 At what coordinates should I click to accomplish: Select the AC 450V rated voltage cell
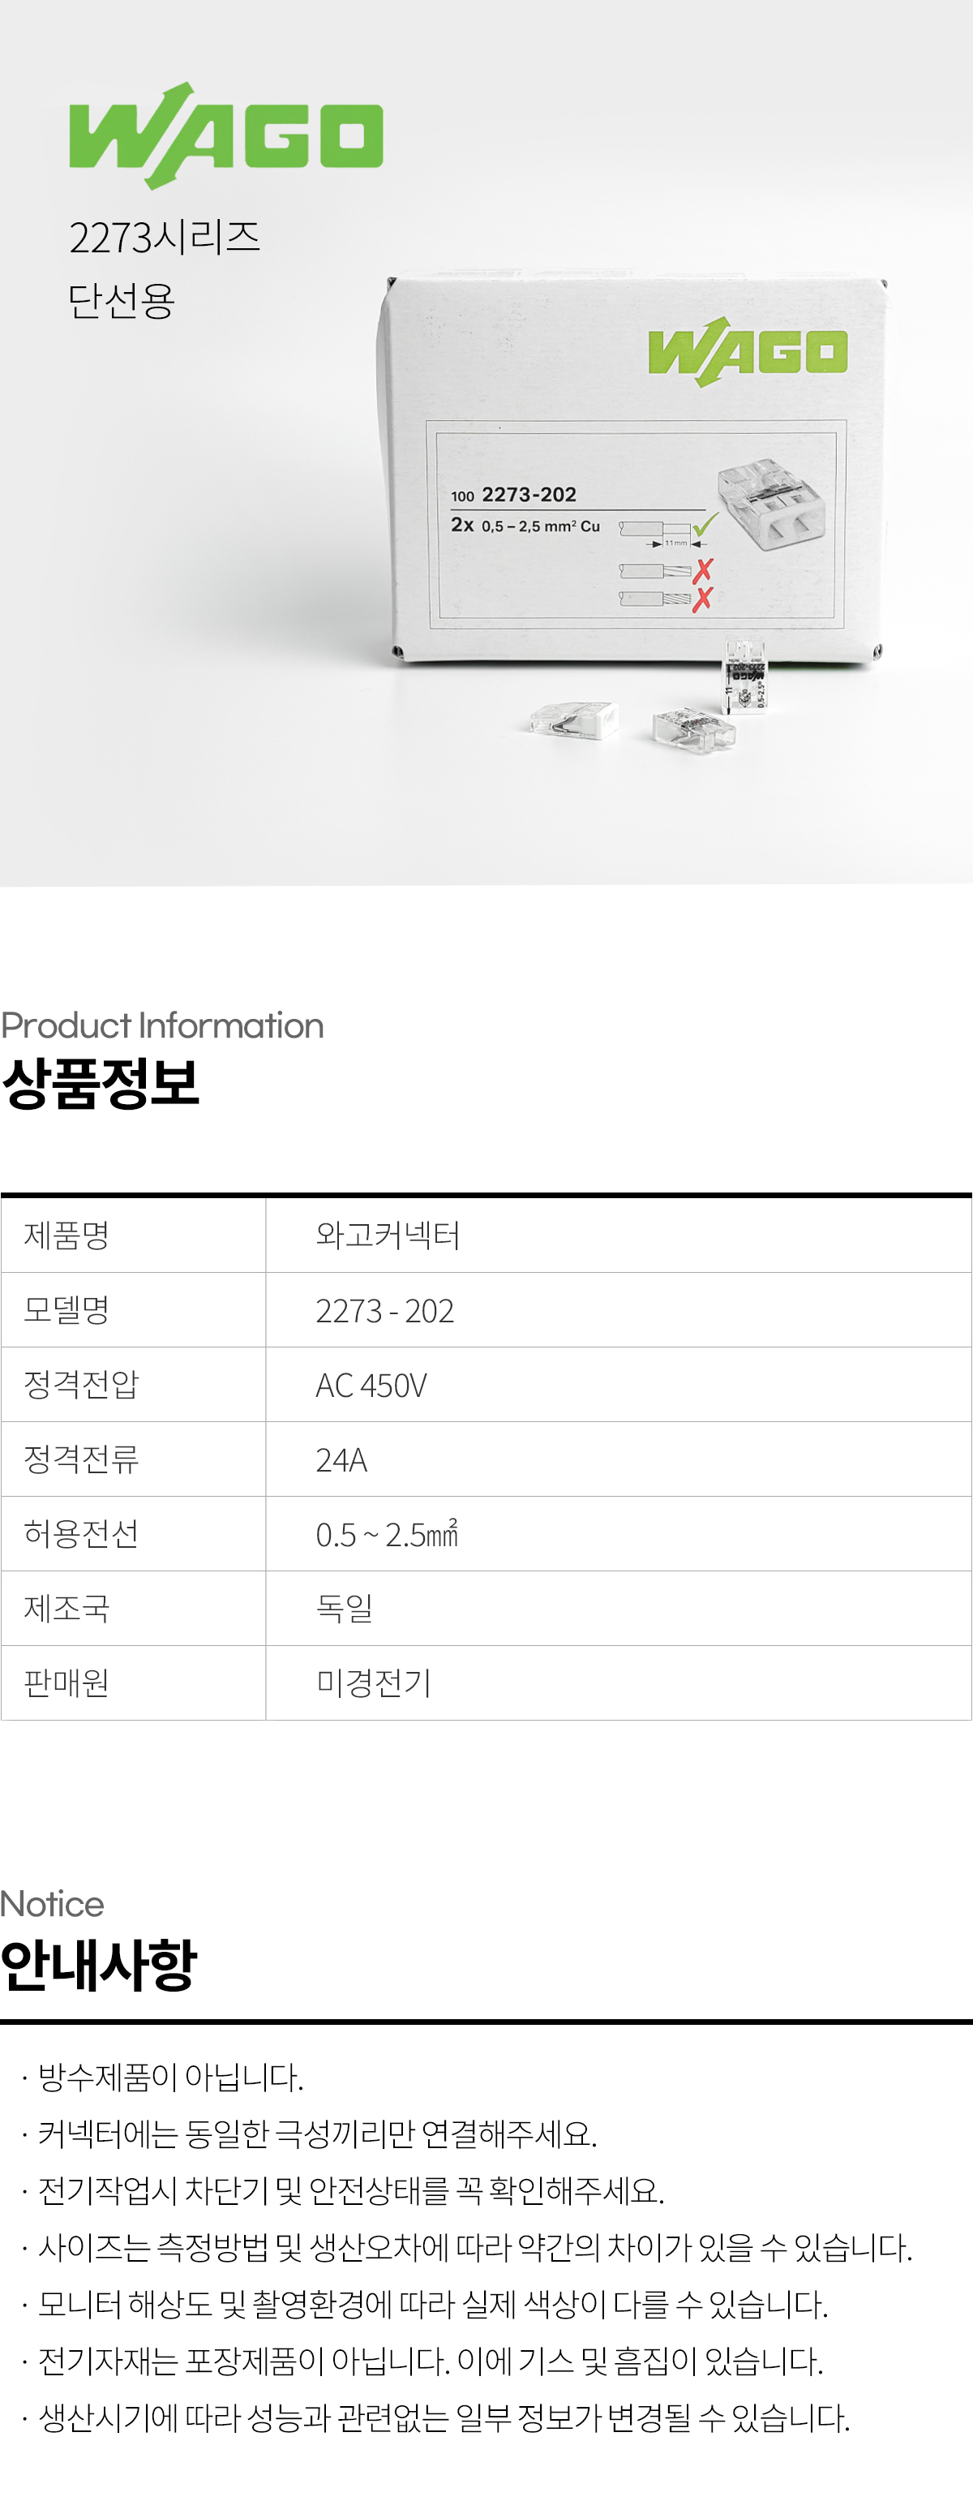pos(618,1385)
